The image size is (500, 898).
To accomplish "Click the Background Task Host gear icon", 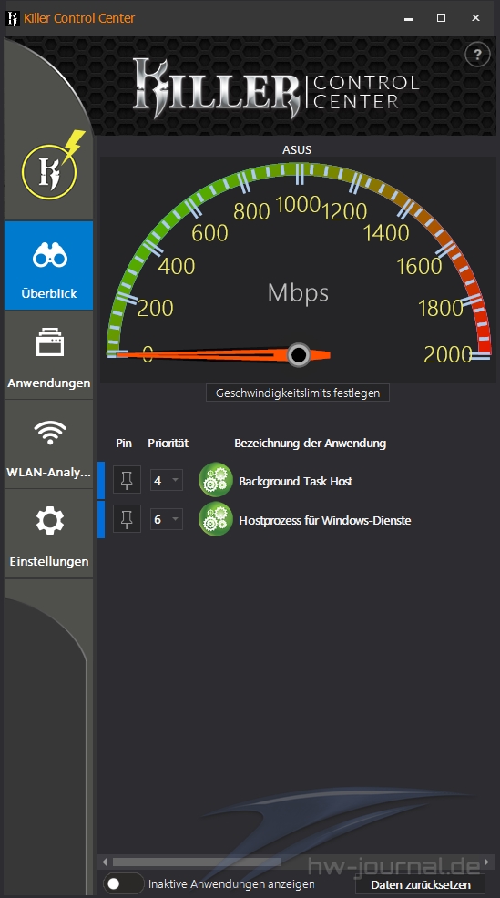I will coord(215,480).
